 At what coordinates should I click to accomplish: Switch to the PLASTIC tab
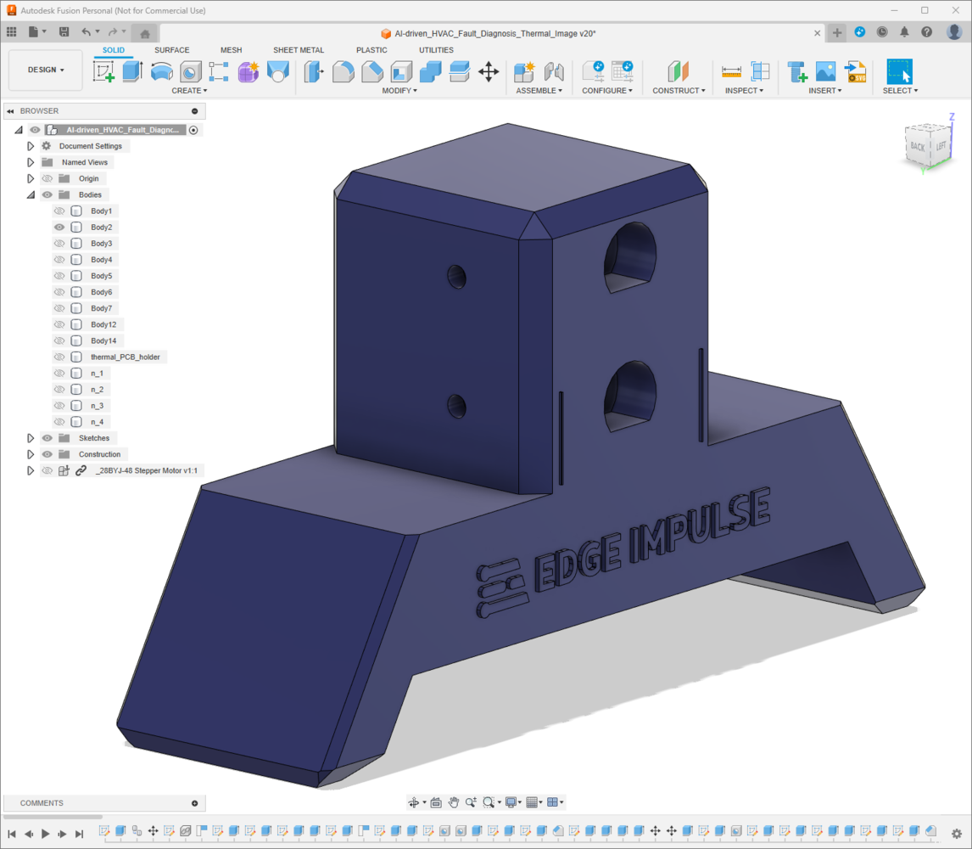click(371, 49)
